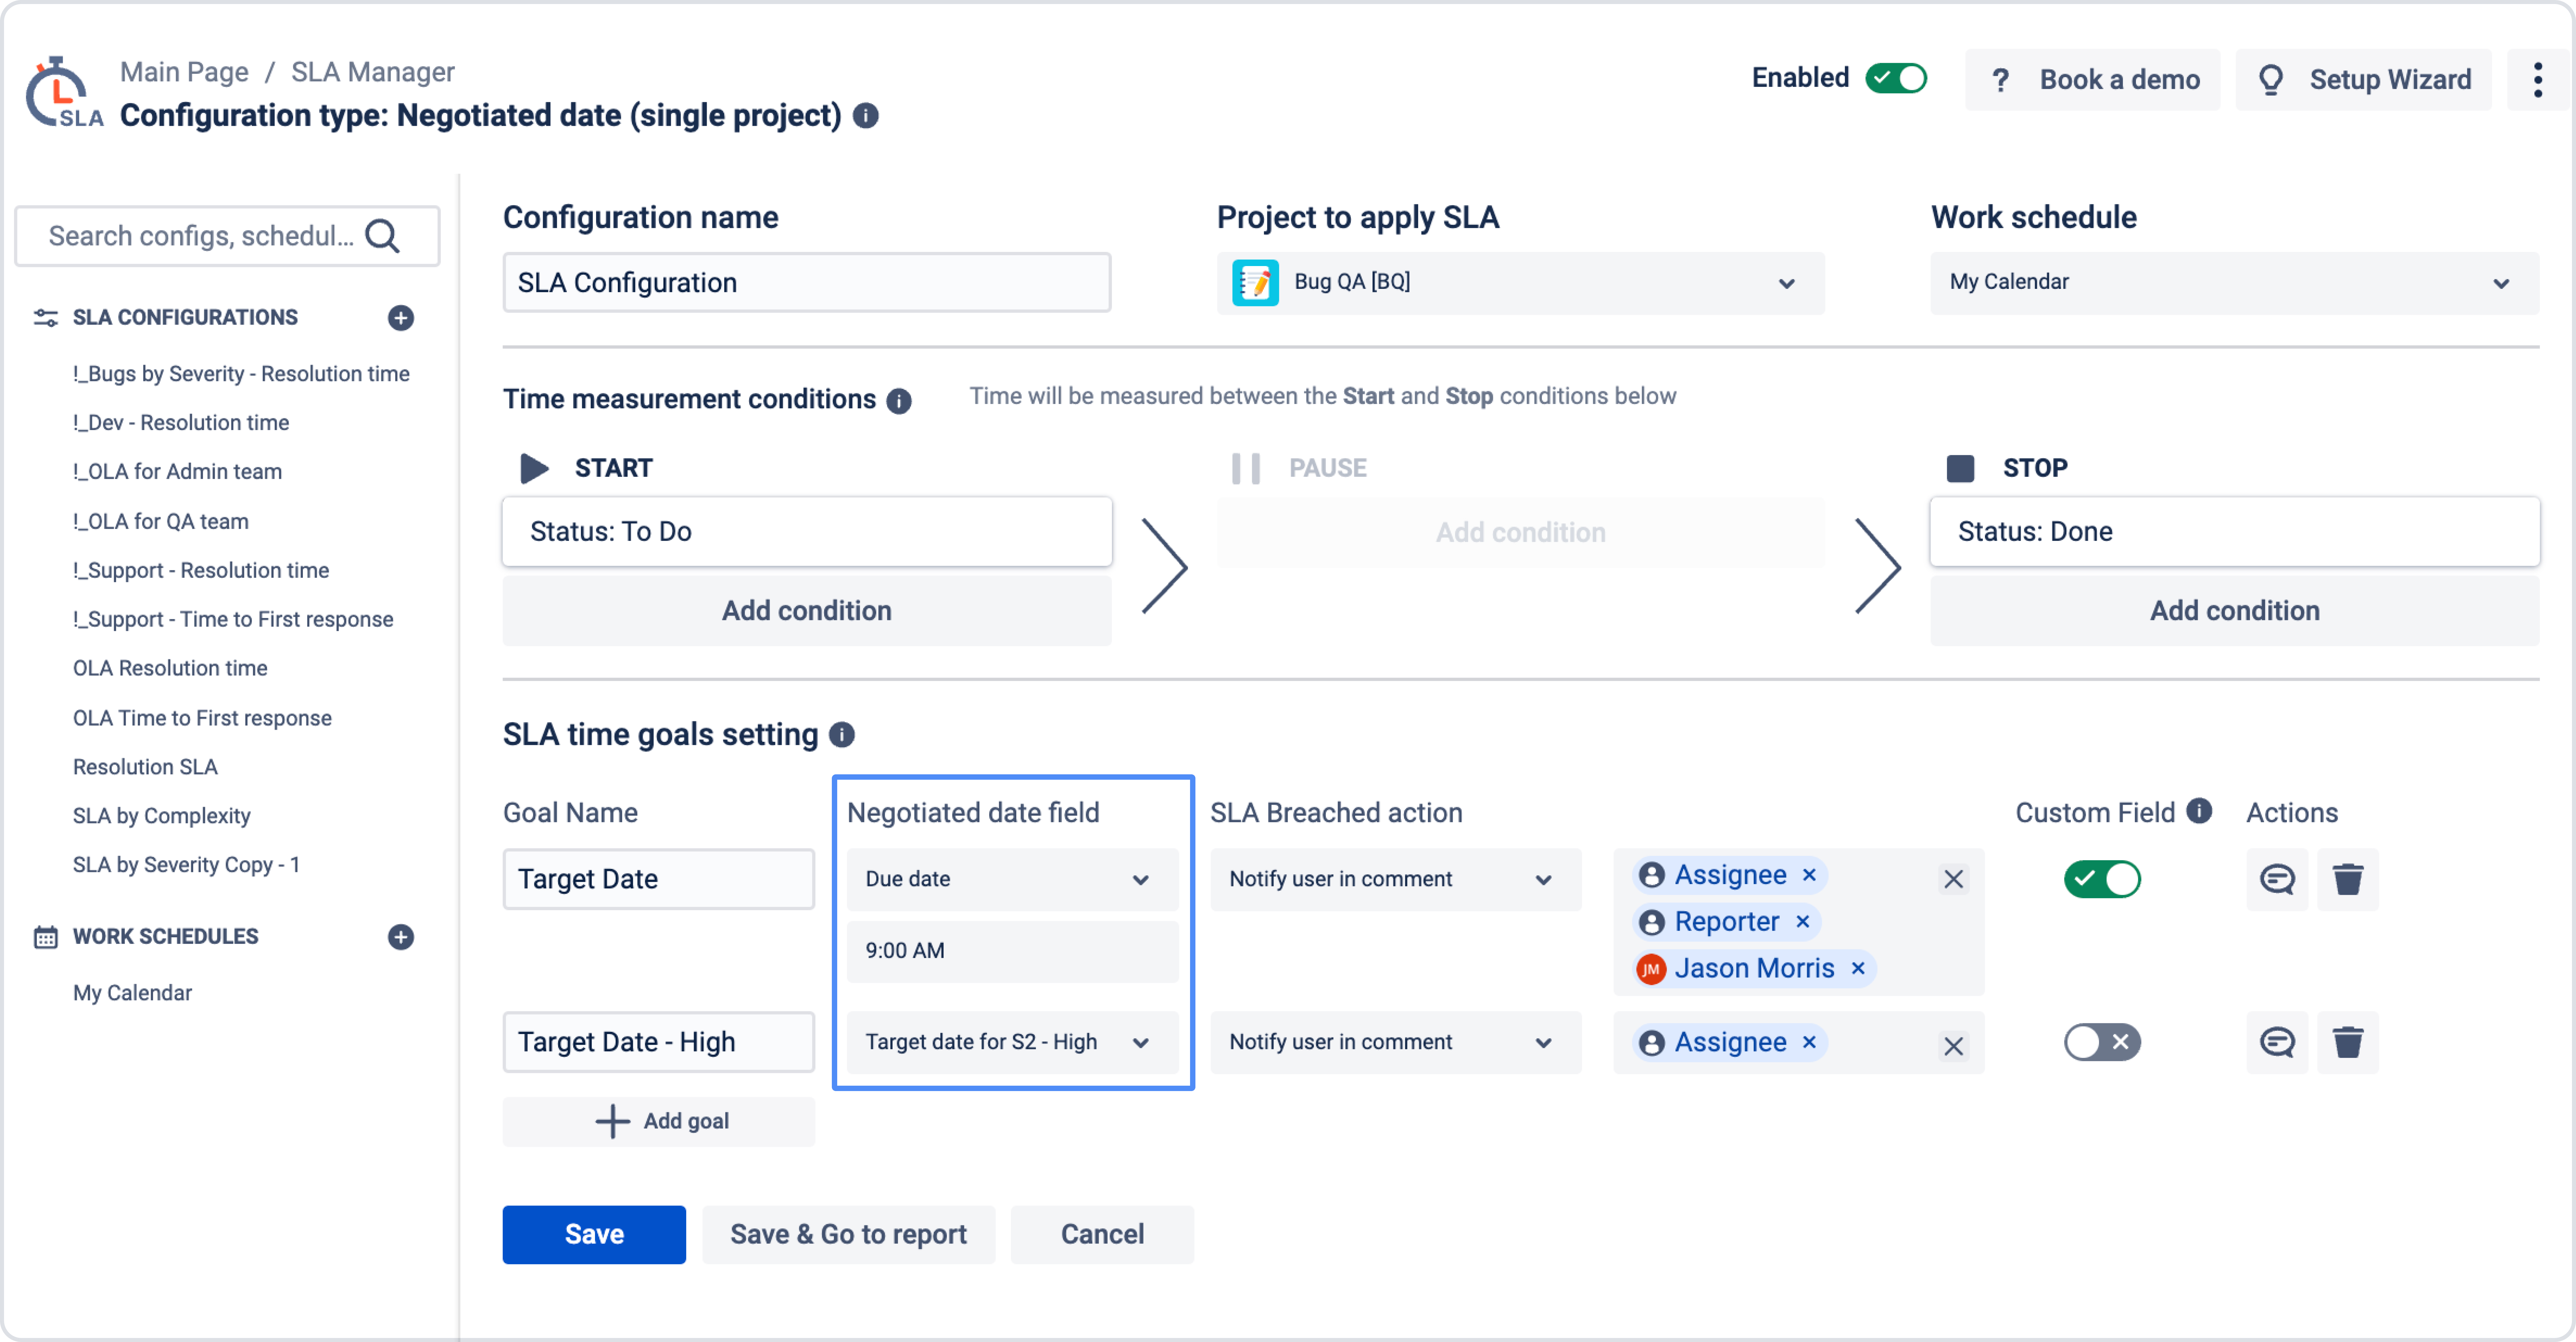Open the SLA Manager breadcrumb link
Image resolution: width=2576 pixels, height=1342 pixels.
pyautogui.click(x=372, y=72)
